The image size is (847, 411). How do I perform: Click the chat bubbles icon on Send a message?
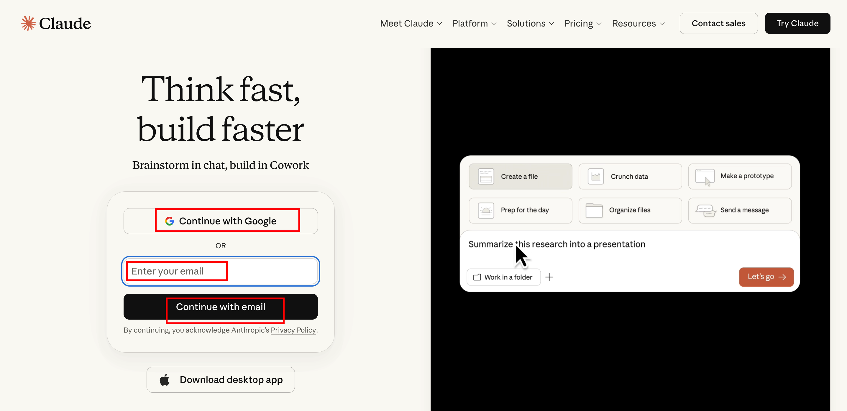(706, 211)
